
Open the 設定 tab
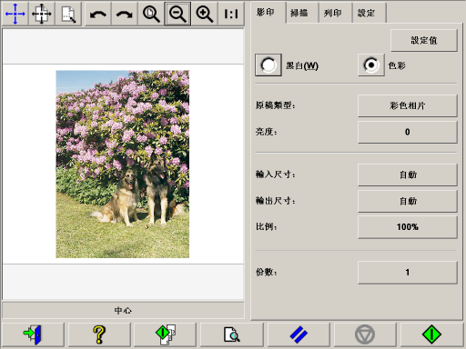[x=370, y=13]
